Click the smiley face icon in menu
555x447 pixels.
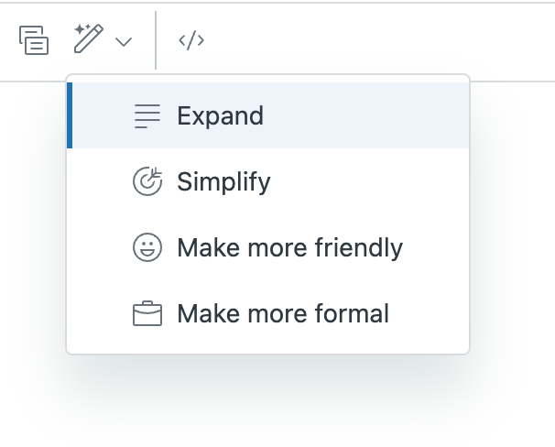pos(147,247)
